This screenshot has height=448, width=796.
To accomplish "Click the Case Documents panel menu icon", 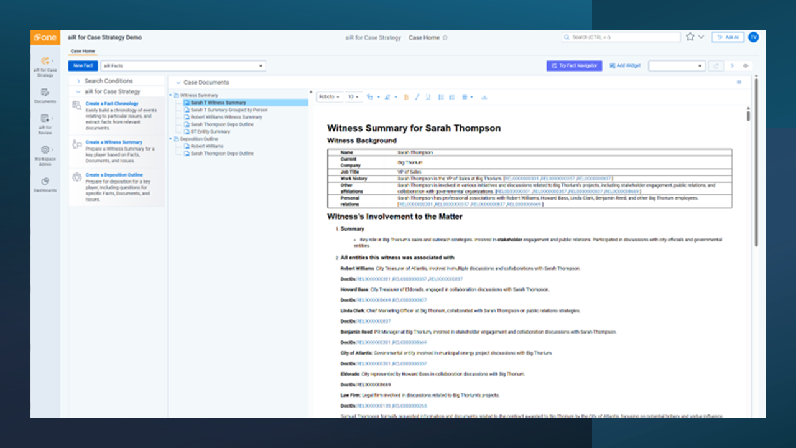I will [x=739, y=82].
